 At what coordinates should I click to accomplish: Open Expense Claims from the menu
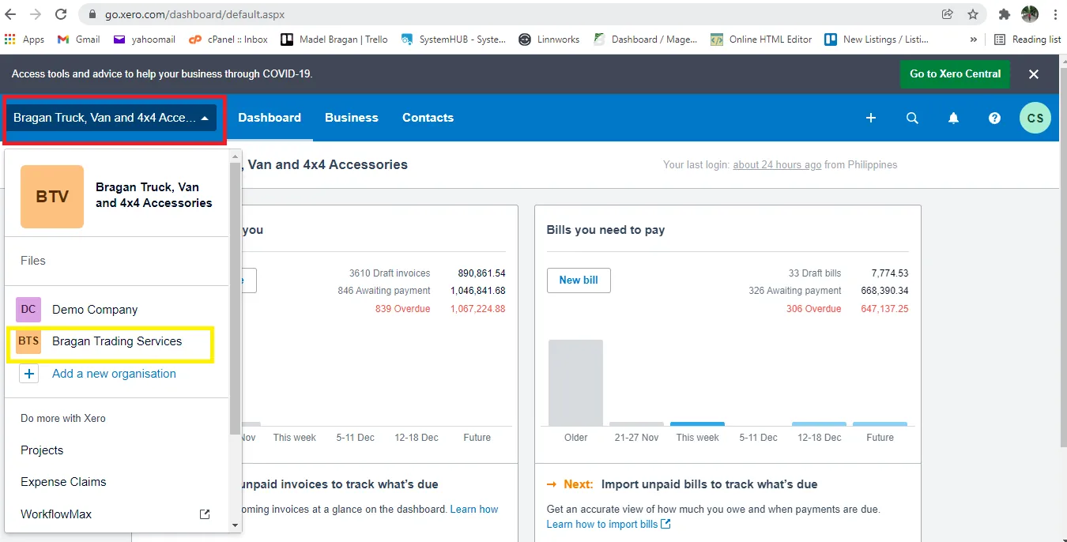pos(63,482)
